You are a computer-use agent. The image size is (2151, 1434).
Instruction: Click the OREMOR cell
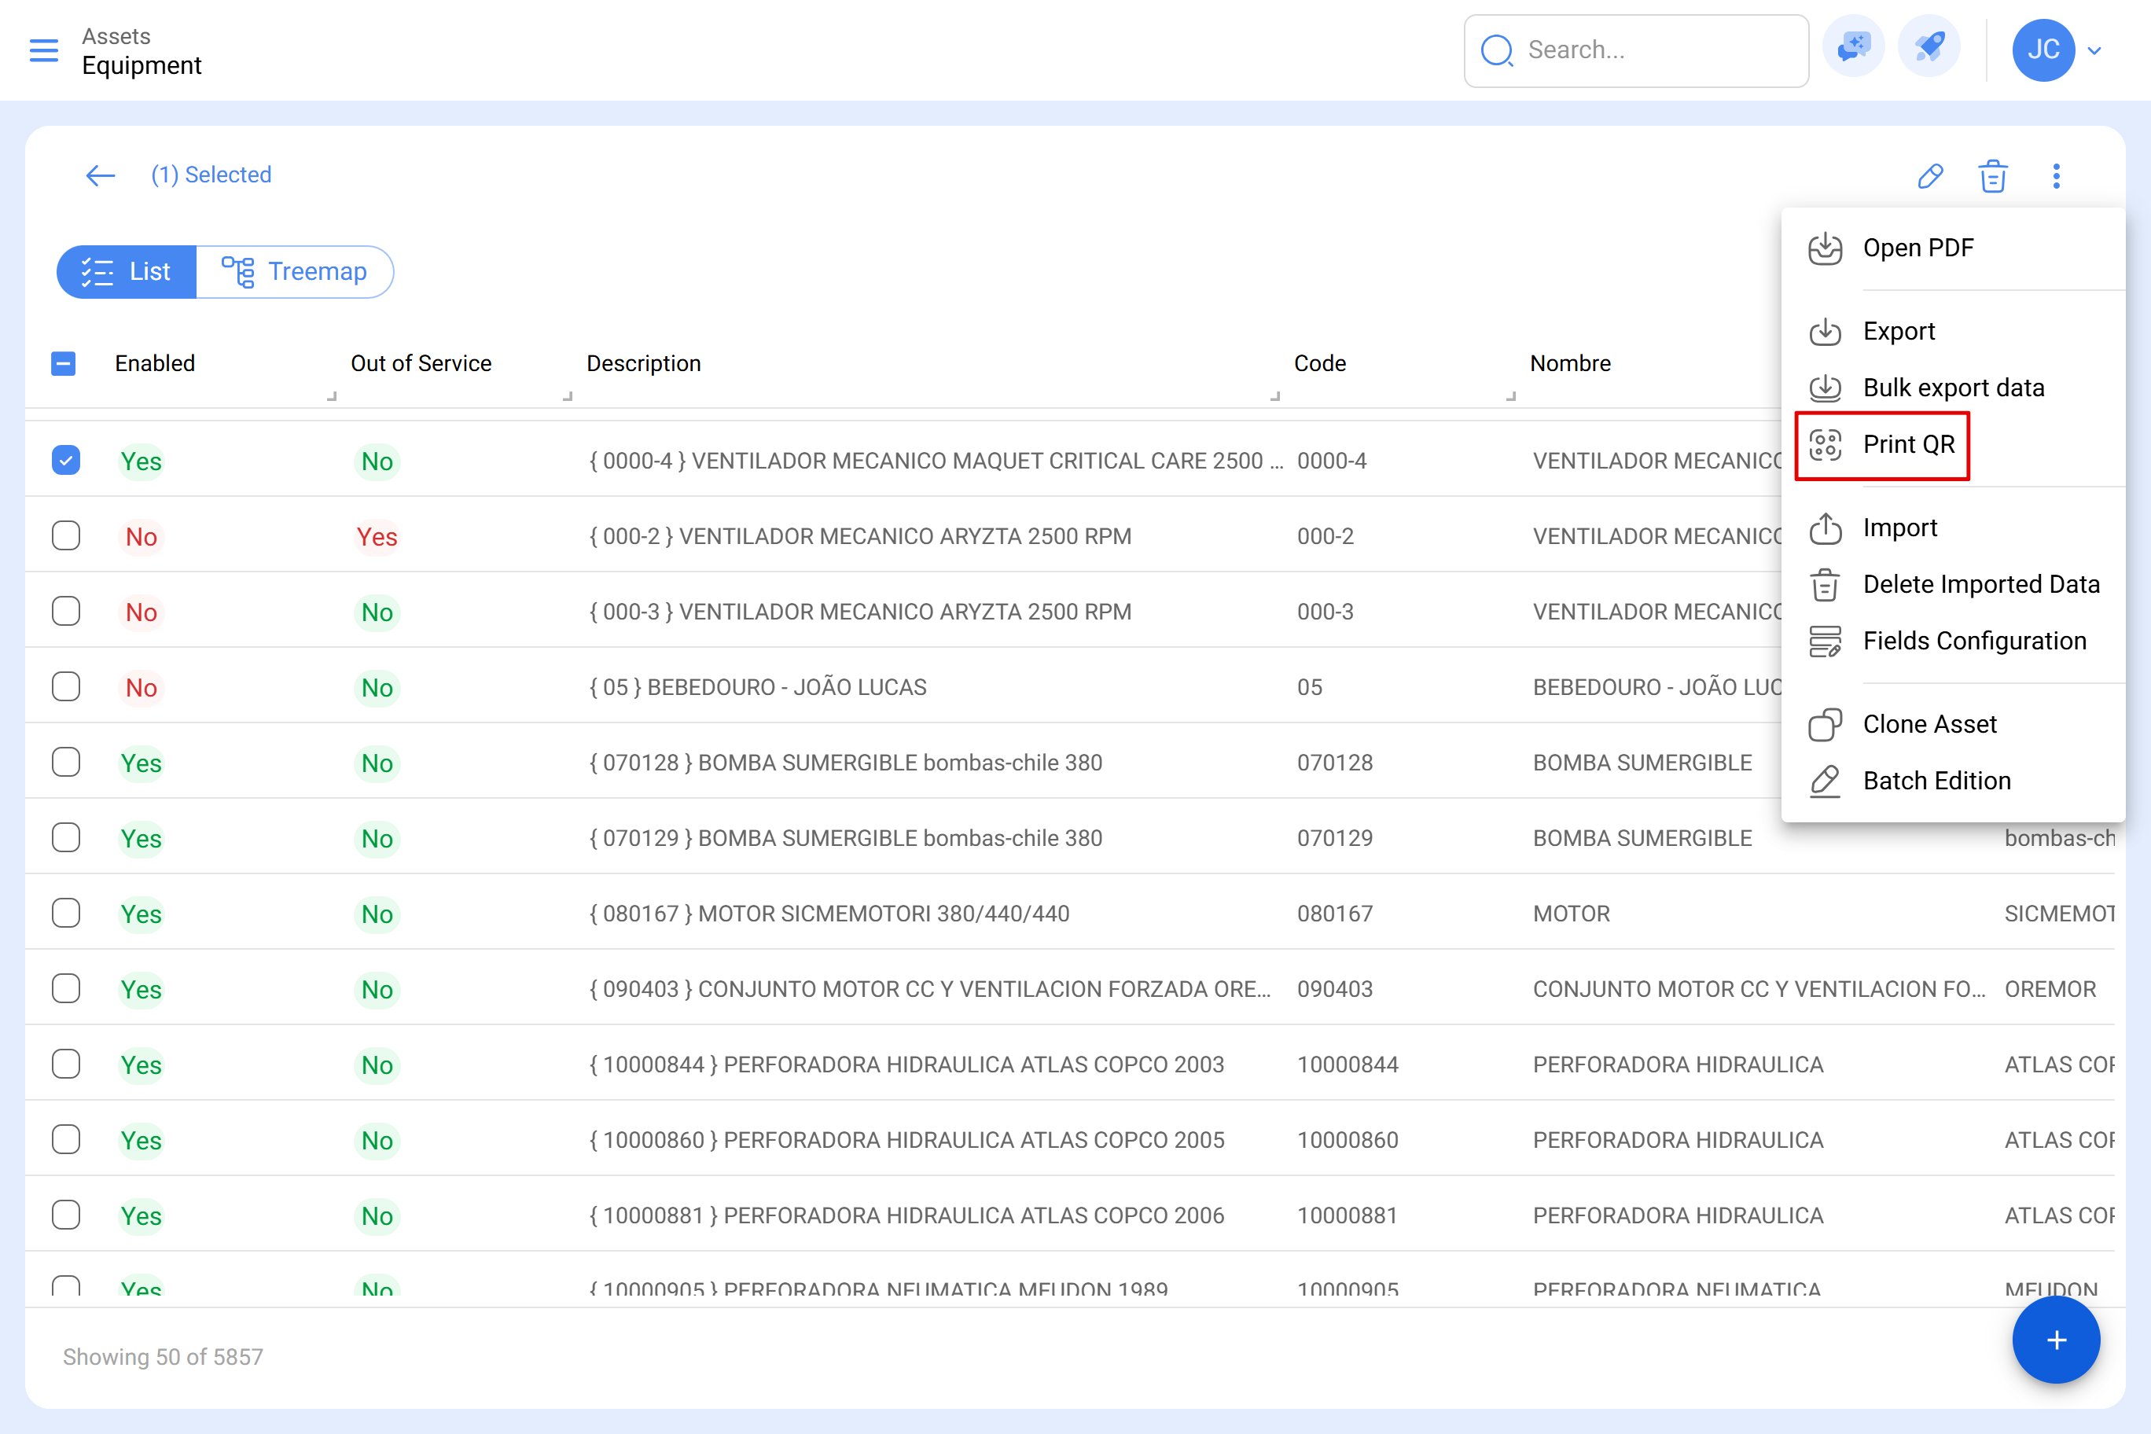2050,988
